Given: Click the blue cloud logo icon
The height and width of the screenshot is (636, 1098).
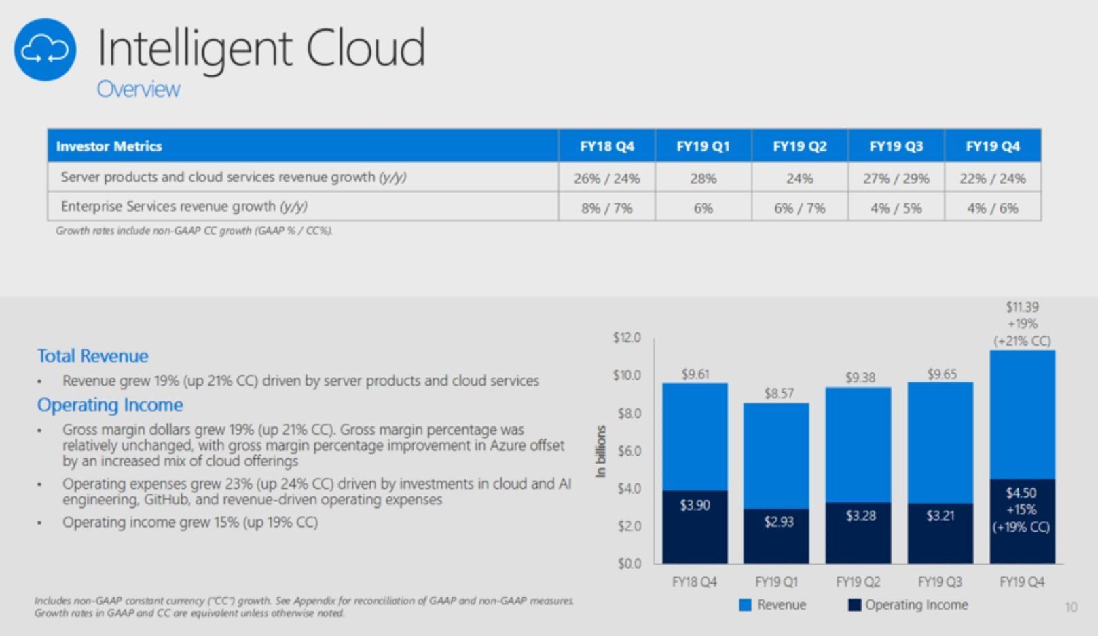Looking at the screenshot, I should click(x=45, y=49).
